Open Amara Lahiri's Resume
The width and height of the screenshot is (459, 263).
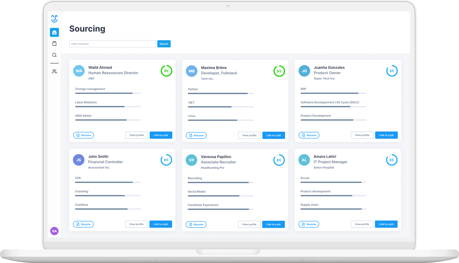(309, 224)
